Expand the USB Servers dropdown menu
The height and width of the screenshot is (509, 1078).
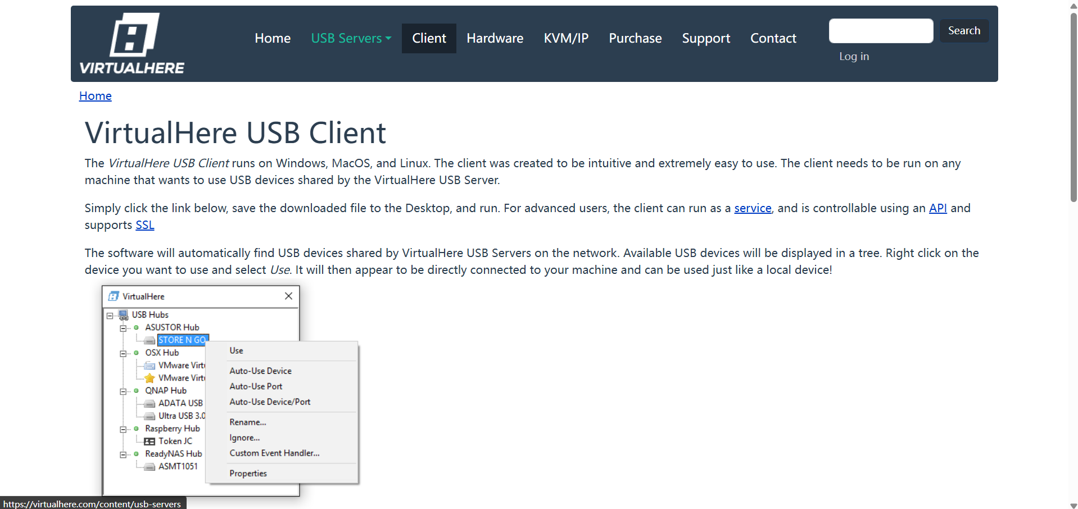[351, 38]
